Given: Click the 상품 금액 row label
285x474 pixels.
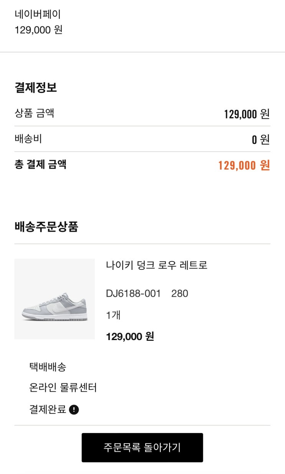Looking at the screenshot, I should click(34, 113).
